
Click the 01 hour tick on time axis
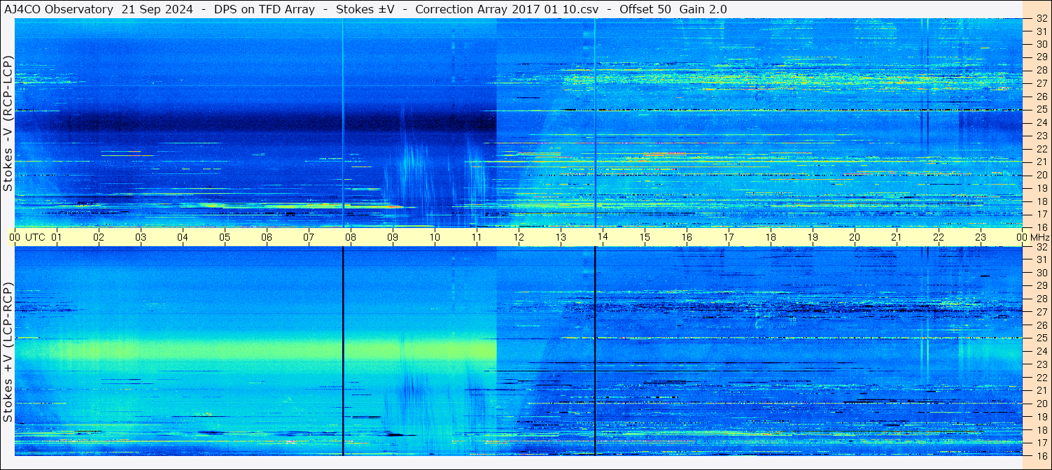[57, 237]
